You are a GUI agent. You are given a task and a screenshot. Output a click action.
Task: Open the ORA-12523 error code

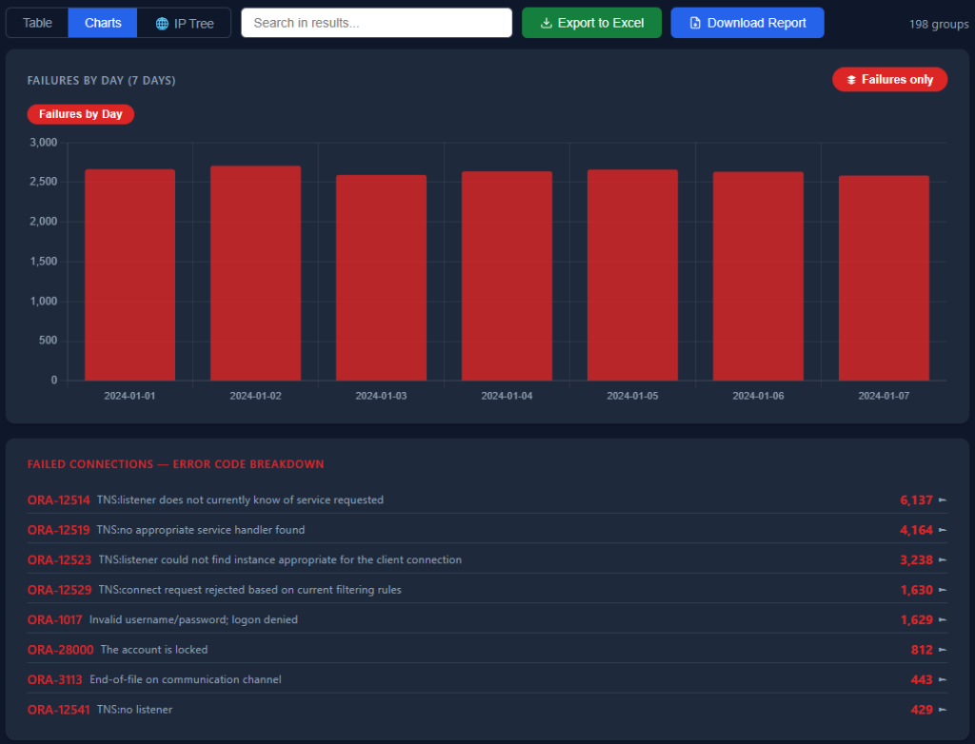59,560
